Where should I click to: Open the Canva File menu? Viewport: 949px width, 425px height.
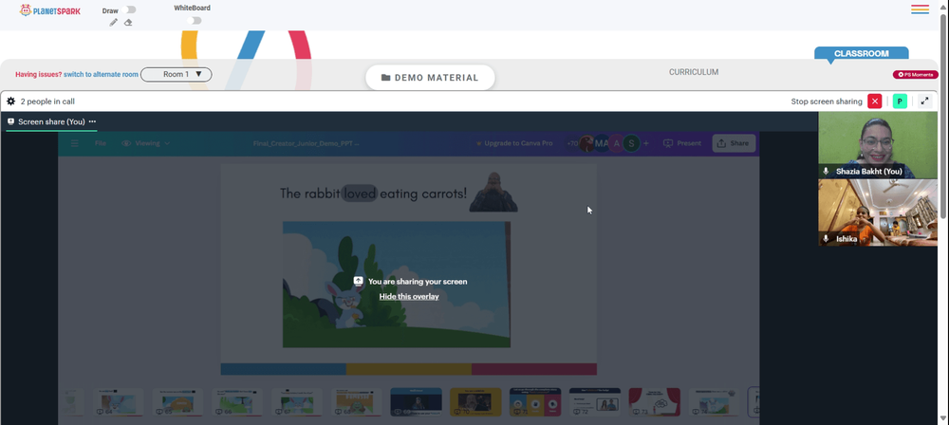click(x=101, y=143)
